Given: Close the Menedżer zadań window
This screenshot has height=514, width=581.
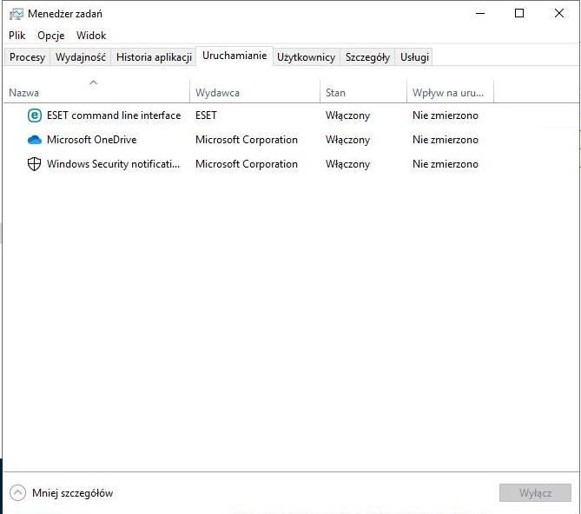Looking at the screenshot, I should (x=559, y=13).
